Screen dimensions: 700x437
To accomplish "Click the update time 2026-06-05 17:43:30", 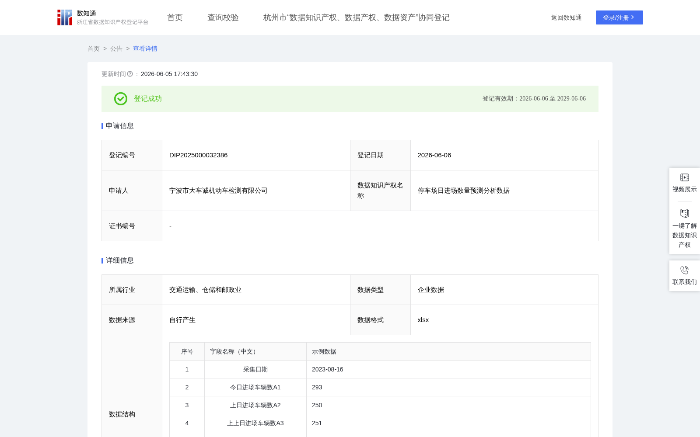I will [169, 74].
